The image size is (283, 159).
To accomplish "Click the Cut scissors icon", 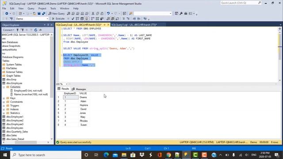I will click(93, 14).
